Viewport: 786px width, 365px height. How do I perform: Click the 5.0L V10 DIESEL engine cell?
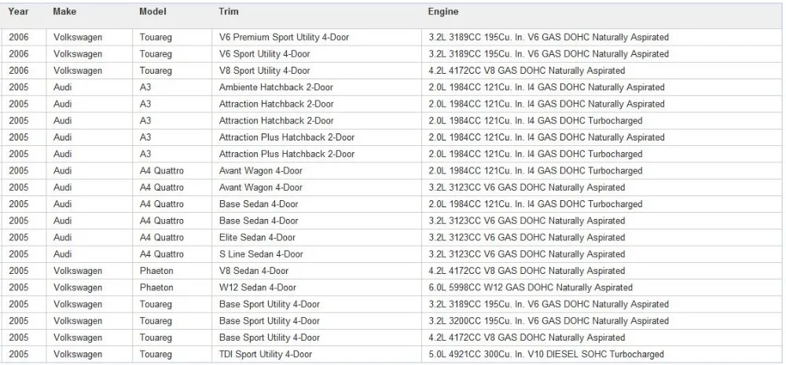coord(601,355)
